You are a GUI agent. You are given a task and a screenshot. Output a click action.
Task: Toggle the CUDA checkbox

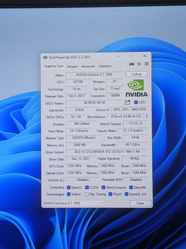point(87,187)
